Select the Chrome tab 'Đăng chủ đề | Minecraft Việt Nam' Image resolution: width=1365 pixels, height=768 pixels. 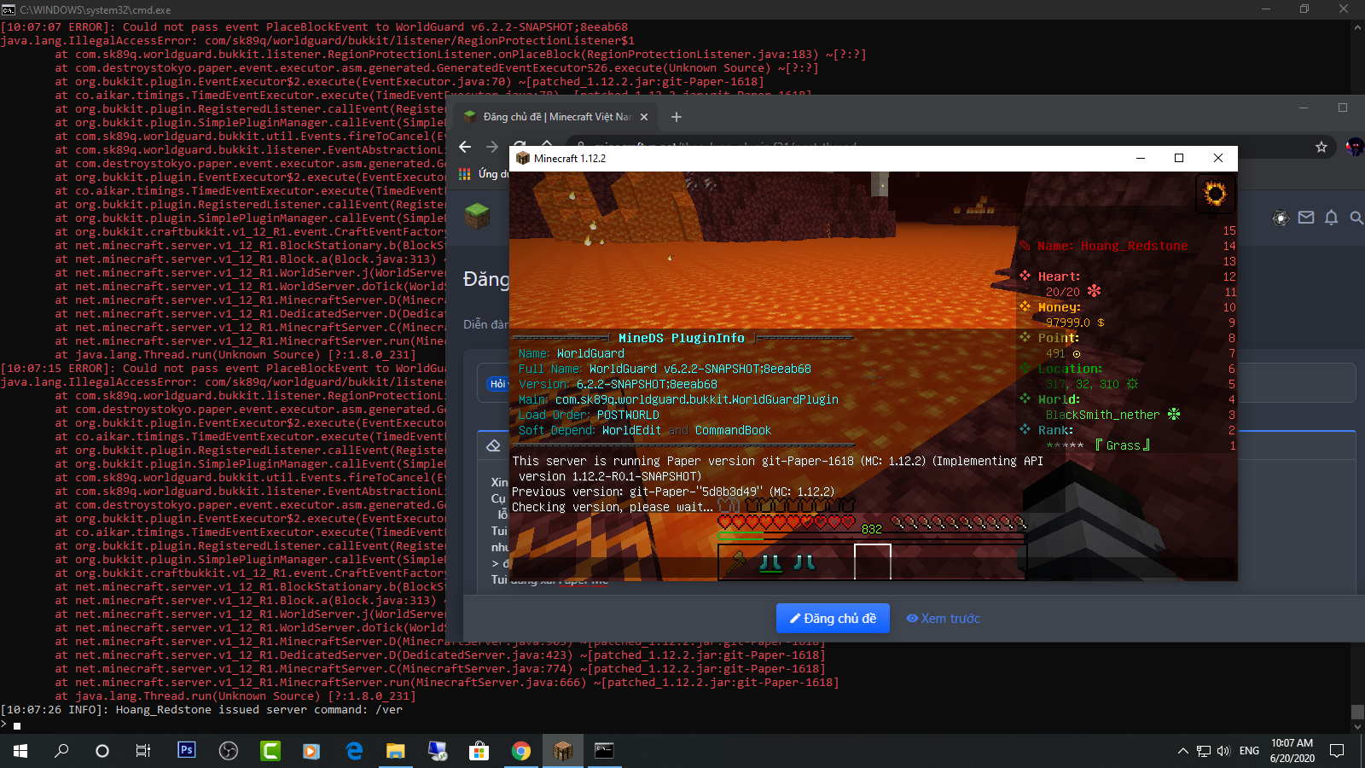click(x=556, y=117)
